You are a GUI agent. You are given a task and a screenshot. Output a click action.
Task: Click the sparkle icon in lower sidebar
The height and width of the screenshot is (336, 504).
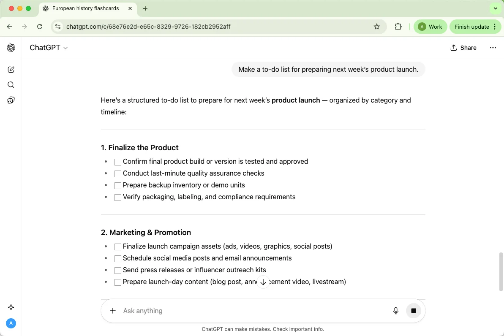click(11, 307)
